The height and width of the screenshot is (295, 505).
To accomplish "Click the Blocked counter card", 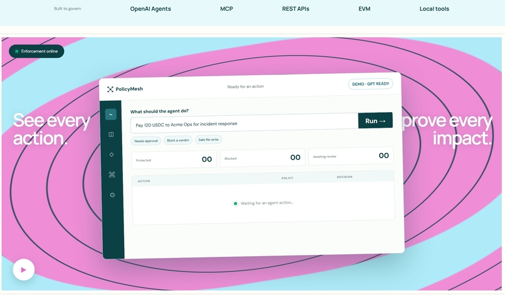I will [x=263, y=158].
